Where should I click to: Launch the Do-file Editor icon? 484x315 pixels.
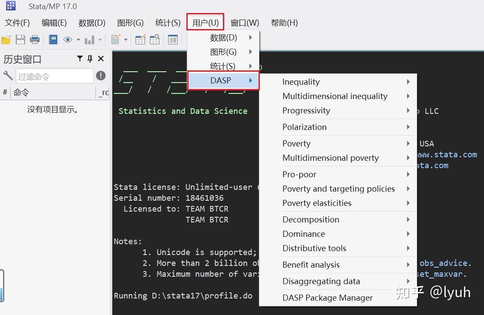coord(116,39)
